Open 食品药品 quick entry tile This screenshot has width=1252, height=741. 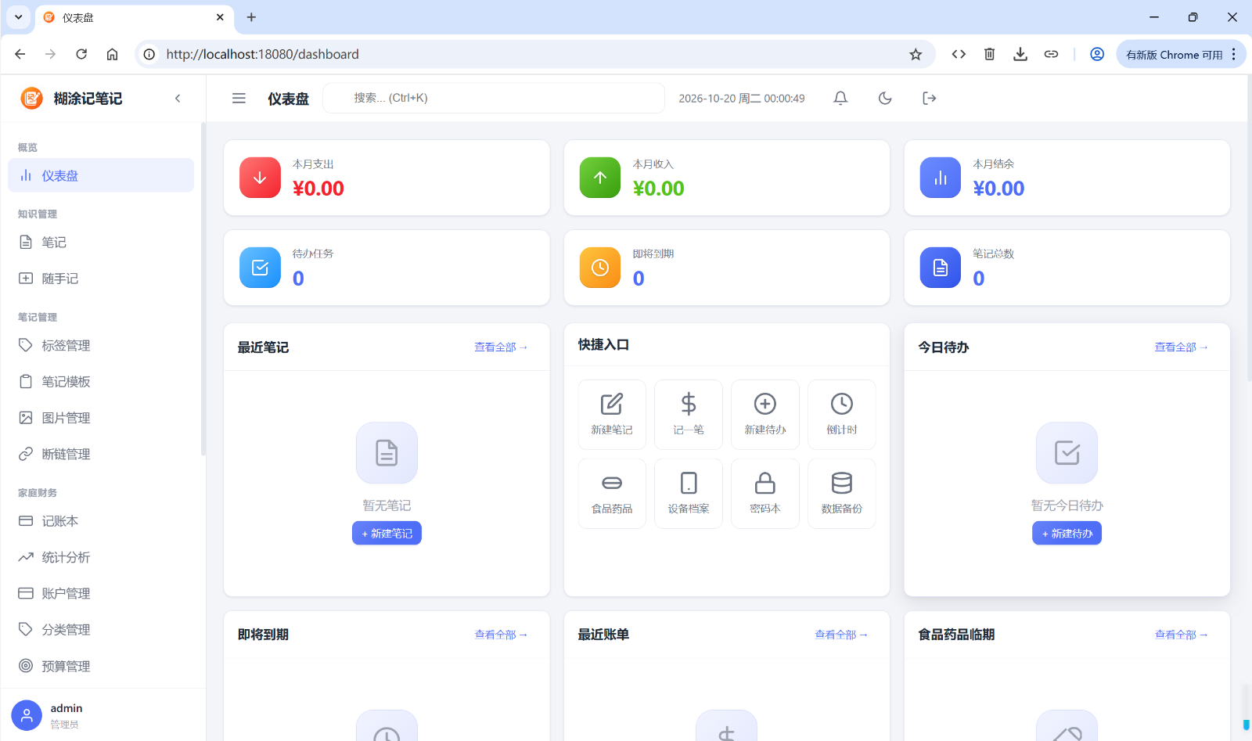click(612, 494)
